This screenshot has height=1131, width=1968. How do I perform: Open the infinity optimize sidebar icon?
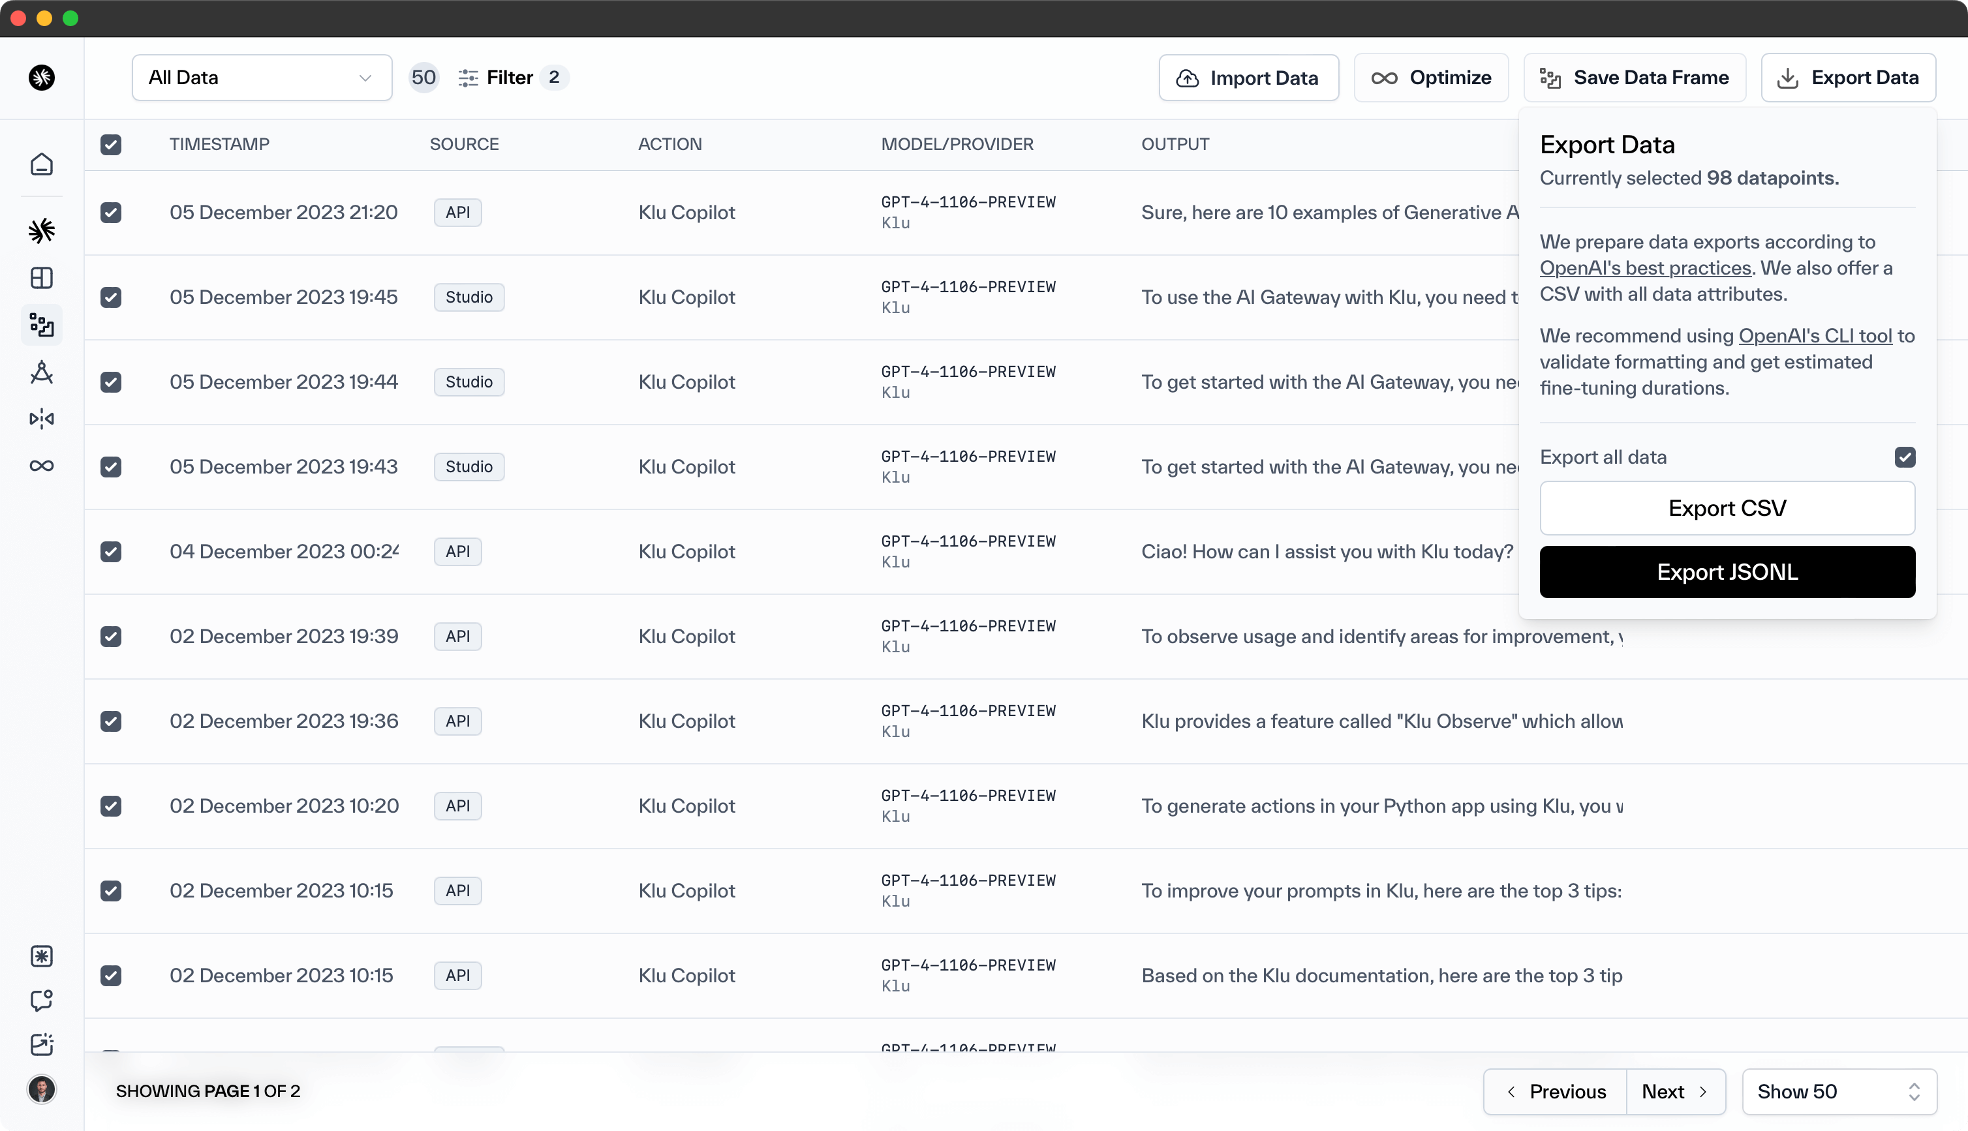tap(41, 466)
